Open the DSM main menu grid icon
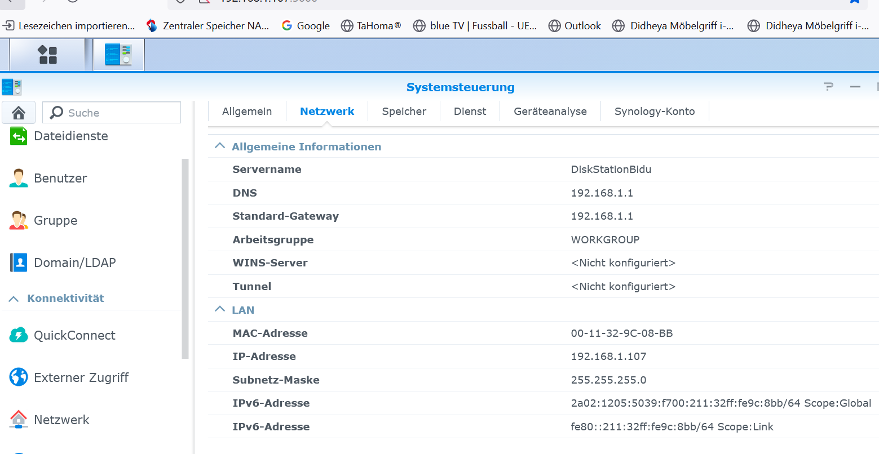Viewport: 879px width, 454px height. pos(47,55)
